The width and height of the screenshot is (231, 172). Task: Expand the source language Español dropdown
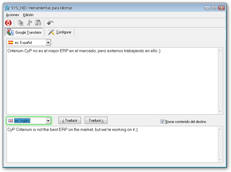pos(48,43)
